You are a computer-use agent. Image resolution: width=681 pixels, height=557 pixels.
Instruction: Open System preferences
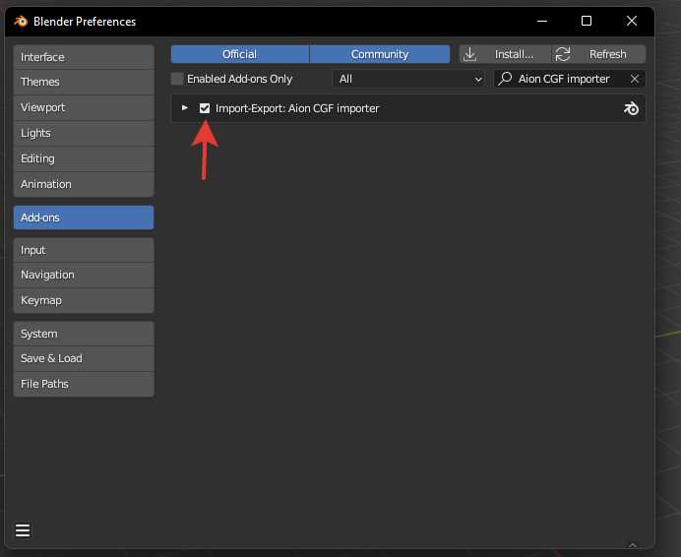[84, 334]
